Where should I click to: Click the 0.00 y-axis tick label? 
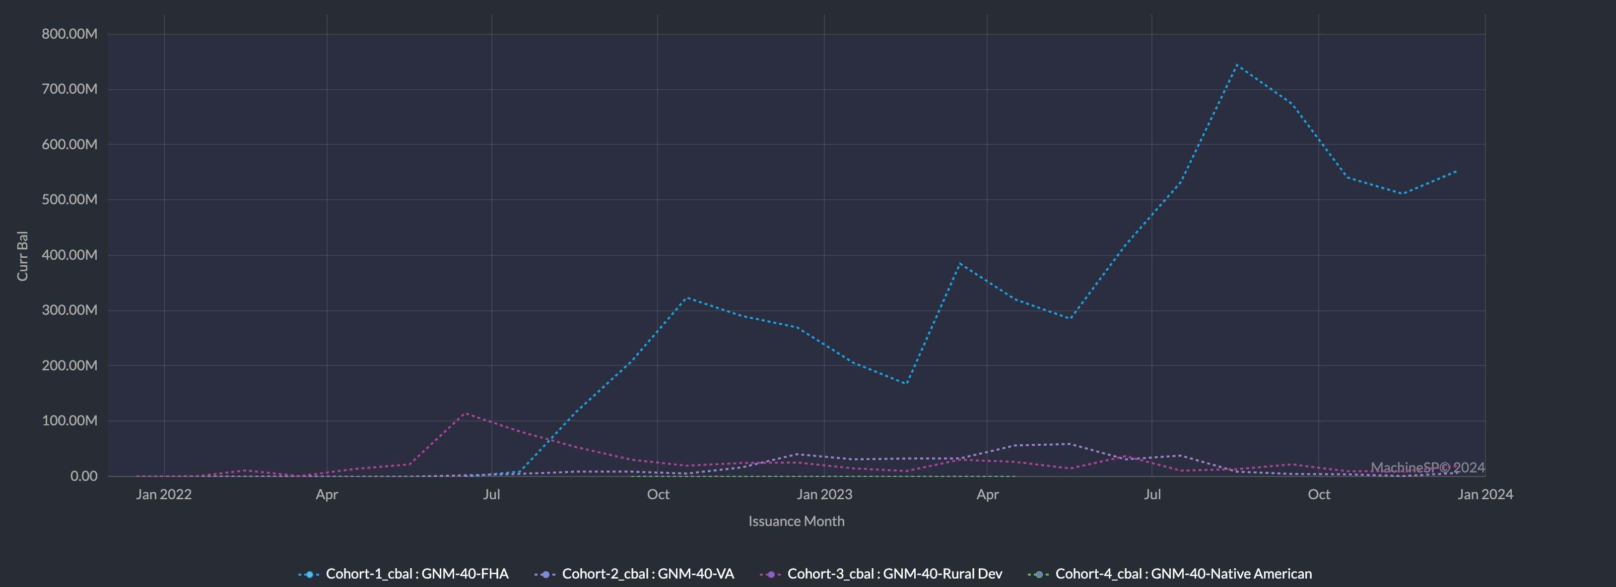pyautogui.click(x=83, y=476)
